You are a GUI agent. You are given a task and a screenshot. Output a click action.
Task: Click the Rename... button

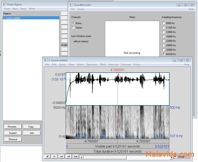13,127
